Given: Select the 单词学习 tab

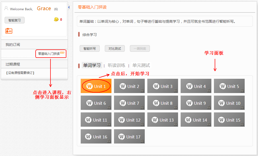Looking at the screenshot, I should pyautogui.click(x=92, y=65).
